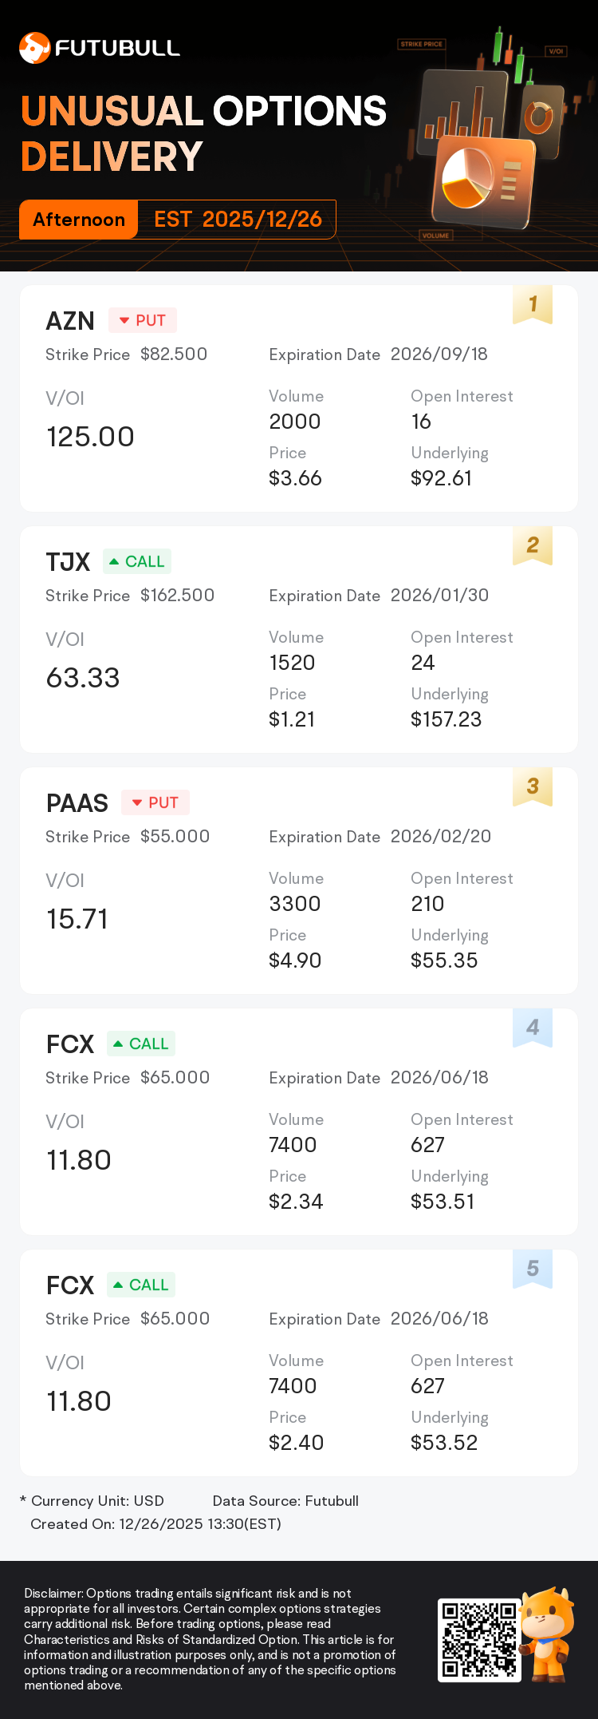
Task: Click the EST 2025/12/26 date label
Action: tap(238, 220)
